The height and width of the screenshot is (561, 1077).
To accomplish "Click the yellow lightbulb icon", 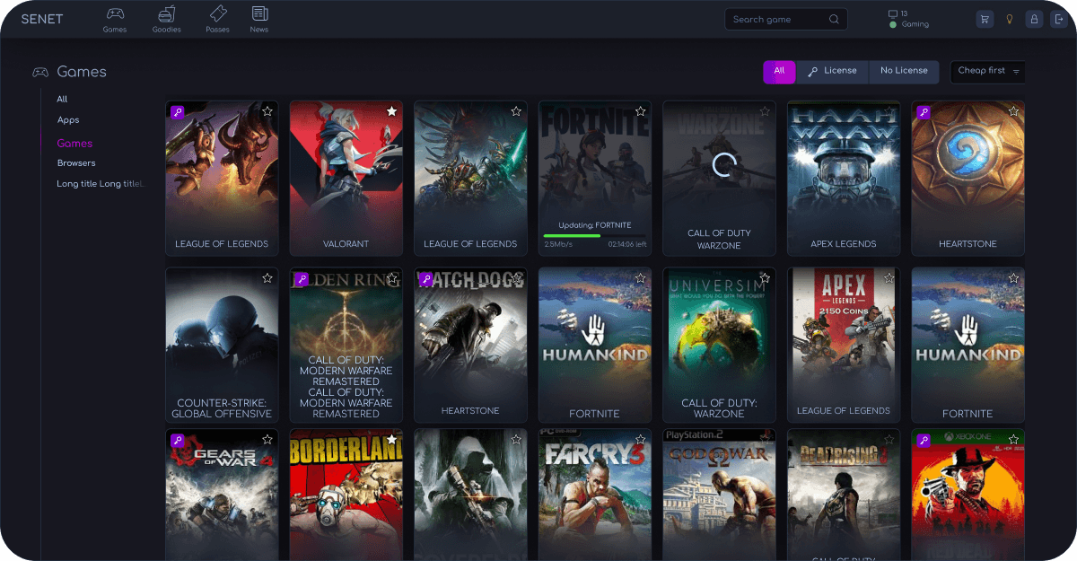I will 1010,19.
